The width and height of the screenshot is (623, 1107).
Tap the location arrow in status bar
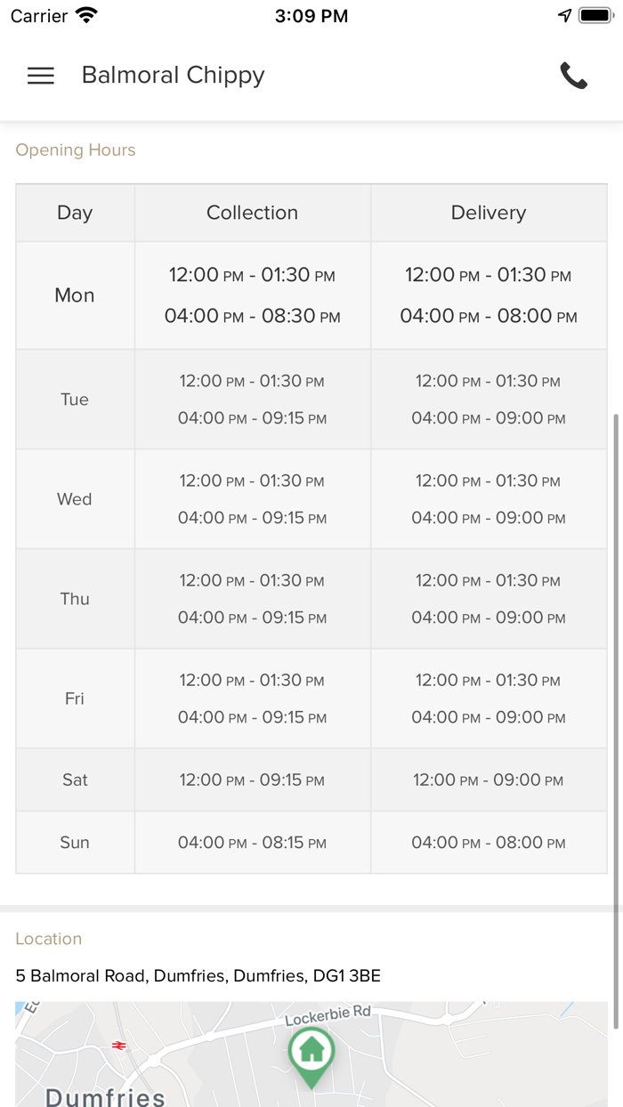pos(564,16)
